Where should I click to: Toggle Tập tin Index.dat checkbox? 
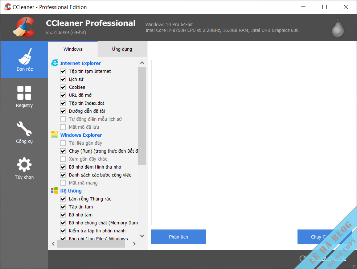pyautogui.click(x=63, y=103)
